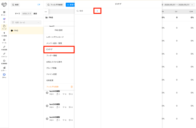The image size is (196, 128).
Task: Click the sidebar 検索 search box
Action: coord(15,5)
